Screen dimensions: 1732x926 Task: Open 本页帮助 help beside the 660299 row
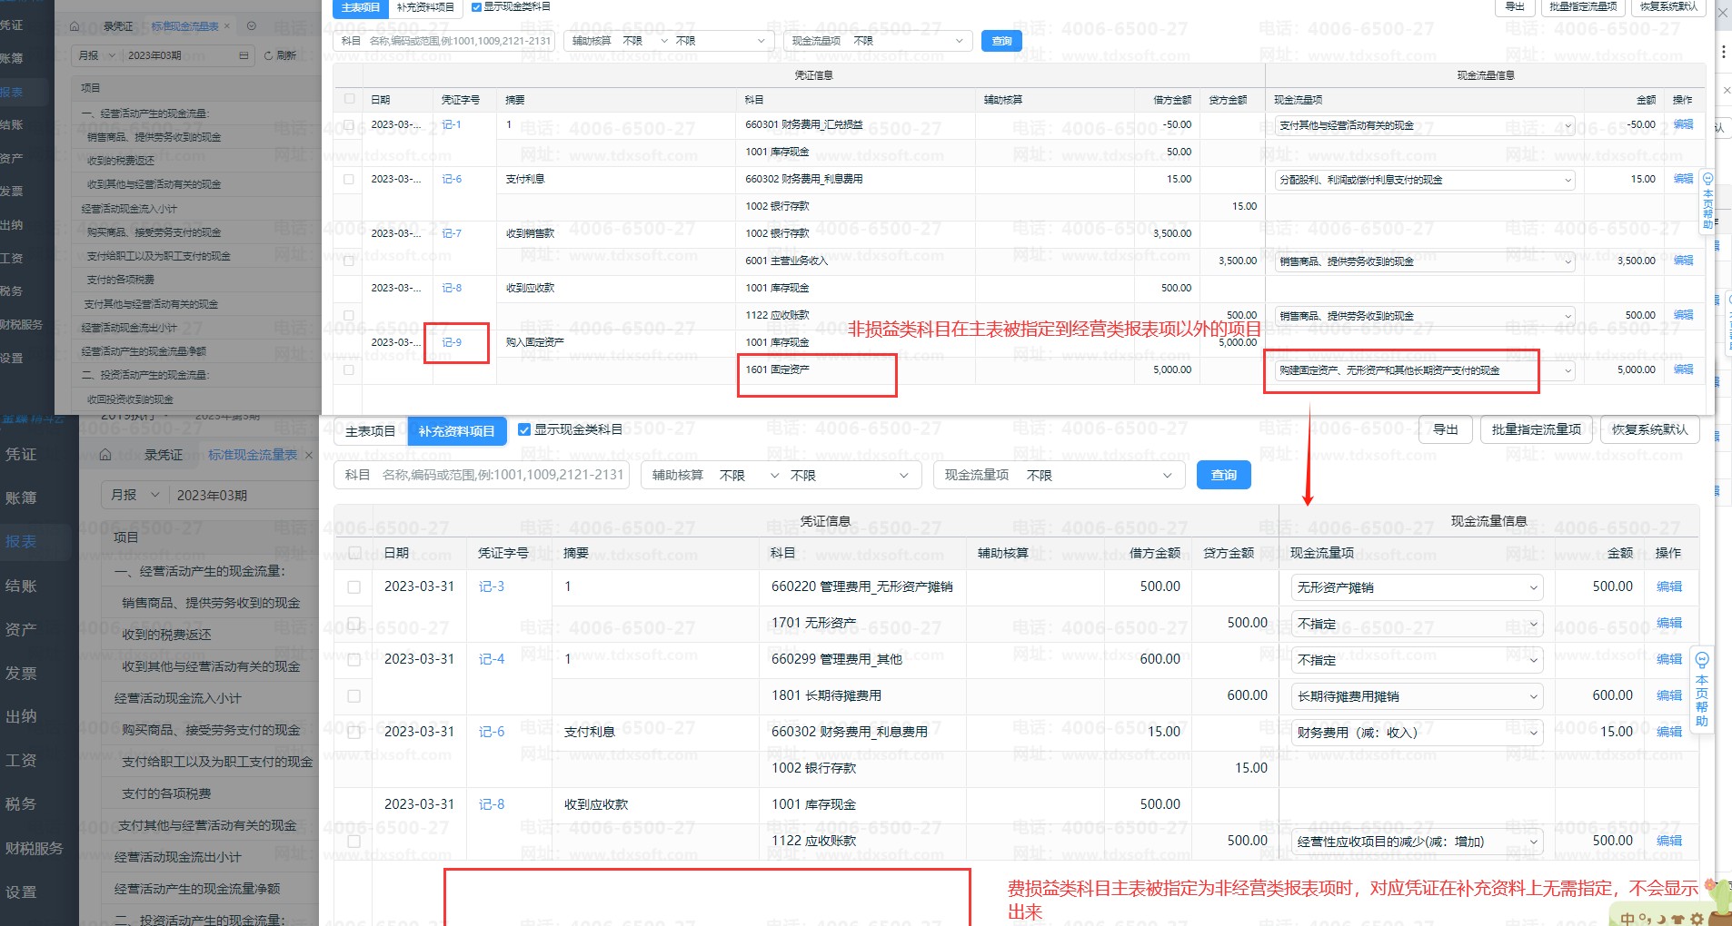coord(1702,690)
